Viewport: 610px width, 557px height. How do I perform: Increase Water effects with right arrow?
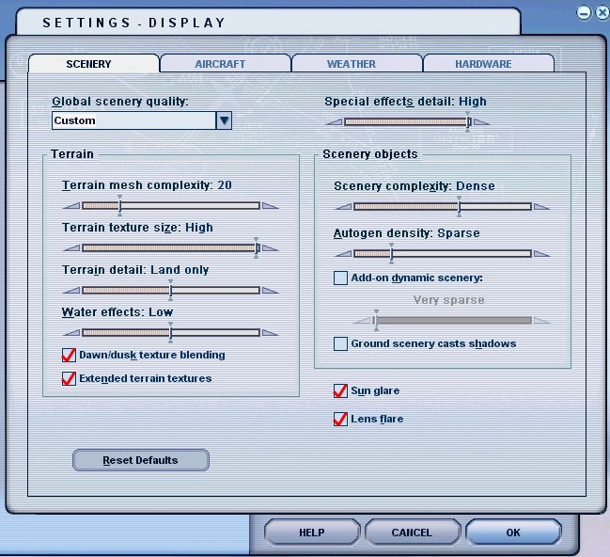tap(271, 333)
